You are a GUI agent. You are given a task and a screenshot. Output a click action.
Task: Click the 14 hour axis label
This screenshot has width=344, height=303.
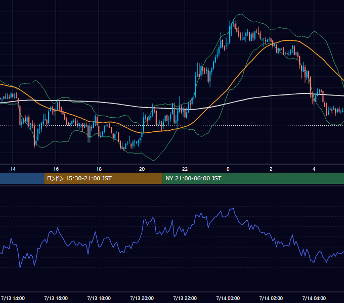(13, 169)
